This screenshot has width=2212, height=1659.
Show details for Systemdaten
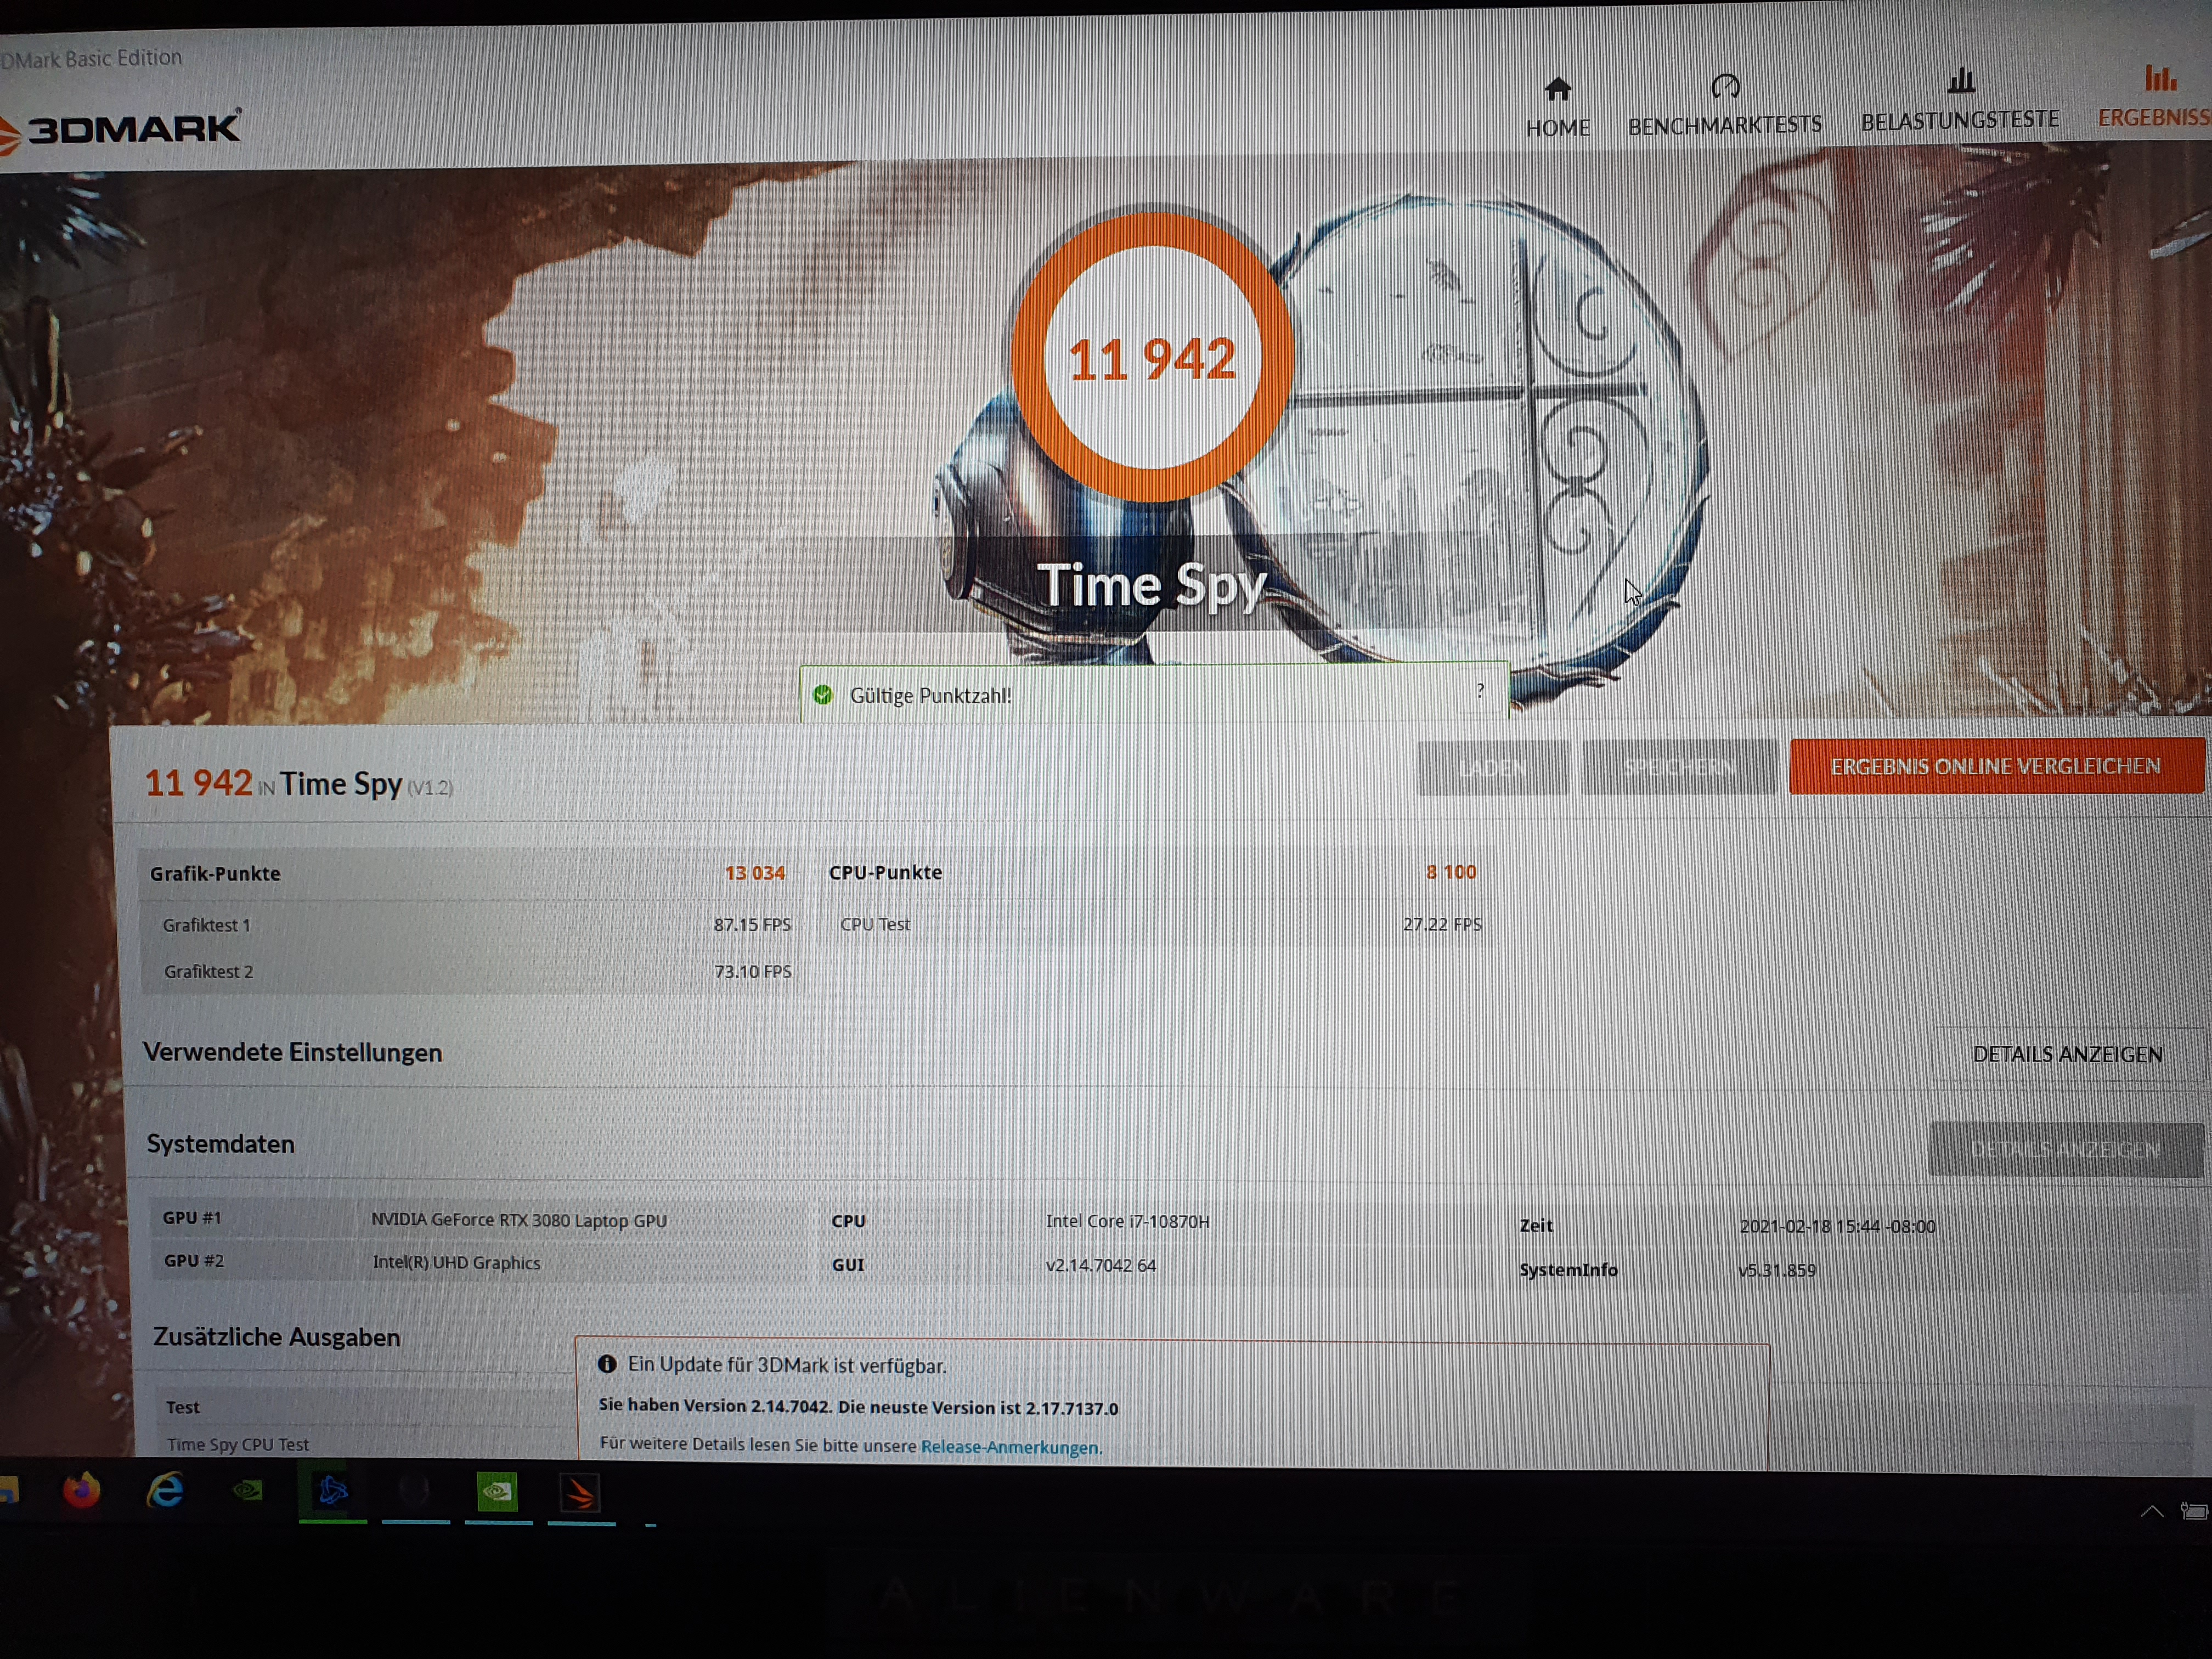click(2065, 1149)
